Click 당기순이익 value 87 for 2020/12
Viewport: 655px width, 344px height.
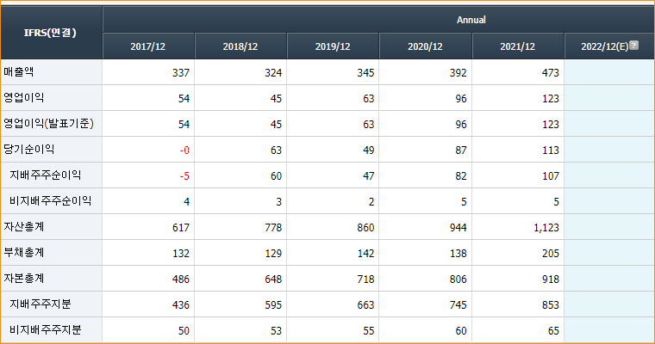(x=461, y=150)
